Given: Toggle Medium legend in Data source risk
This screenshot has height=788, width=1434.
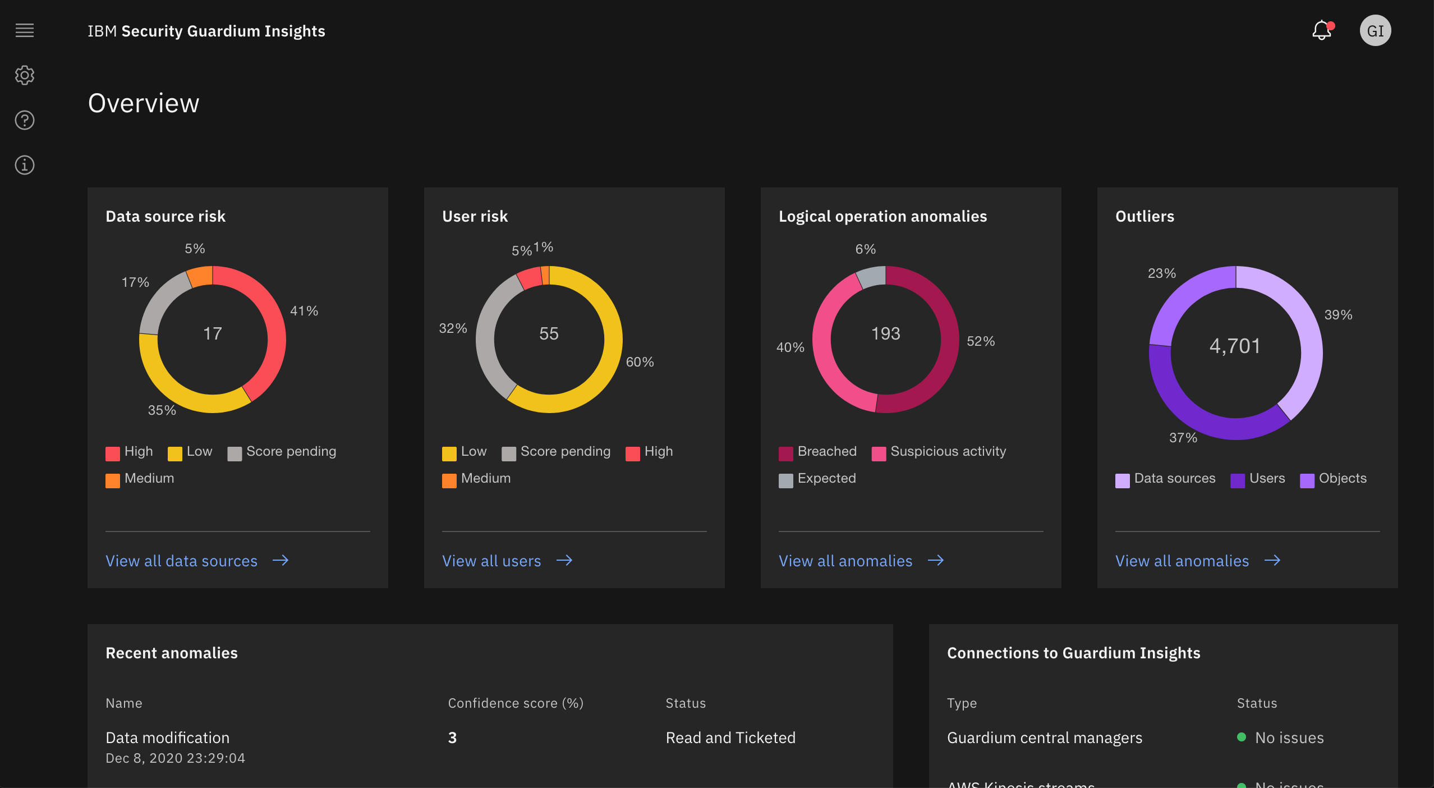Looking at the screenshot, I should (x=140, y=479).
